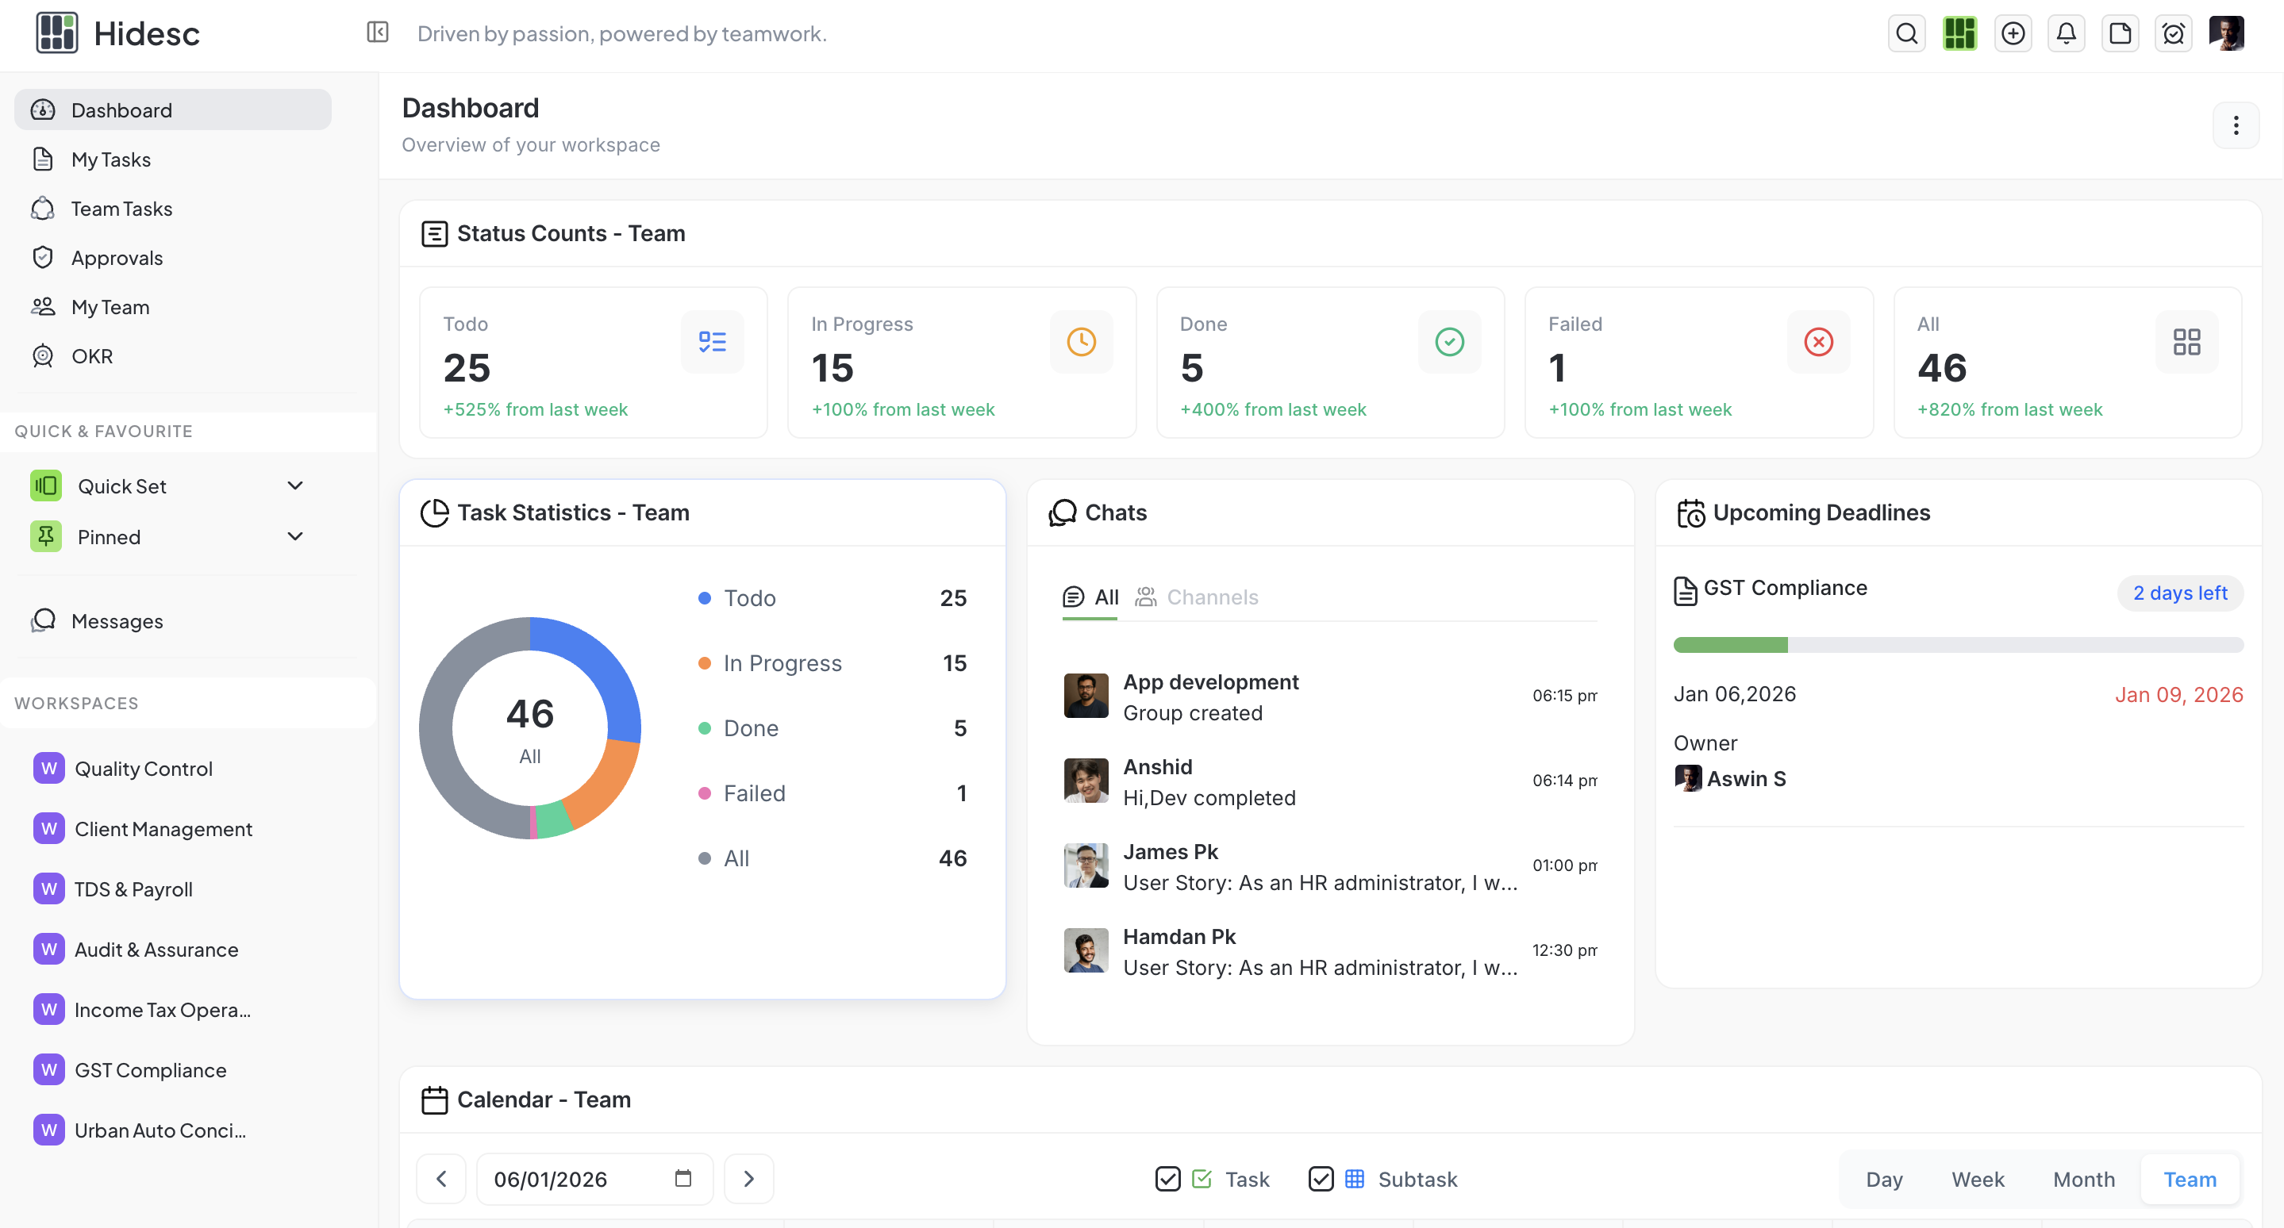The height and width of the screenshot is (1228, 2284).
Task: Open the calendar date picker for 06/01/2026
Action: coord(682,1178)
